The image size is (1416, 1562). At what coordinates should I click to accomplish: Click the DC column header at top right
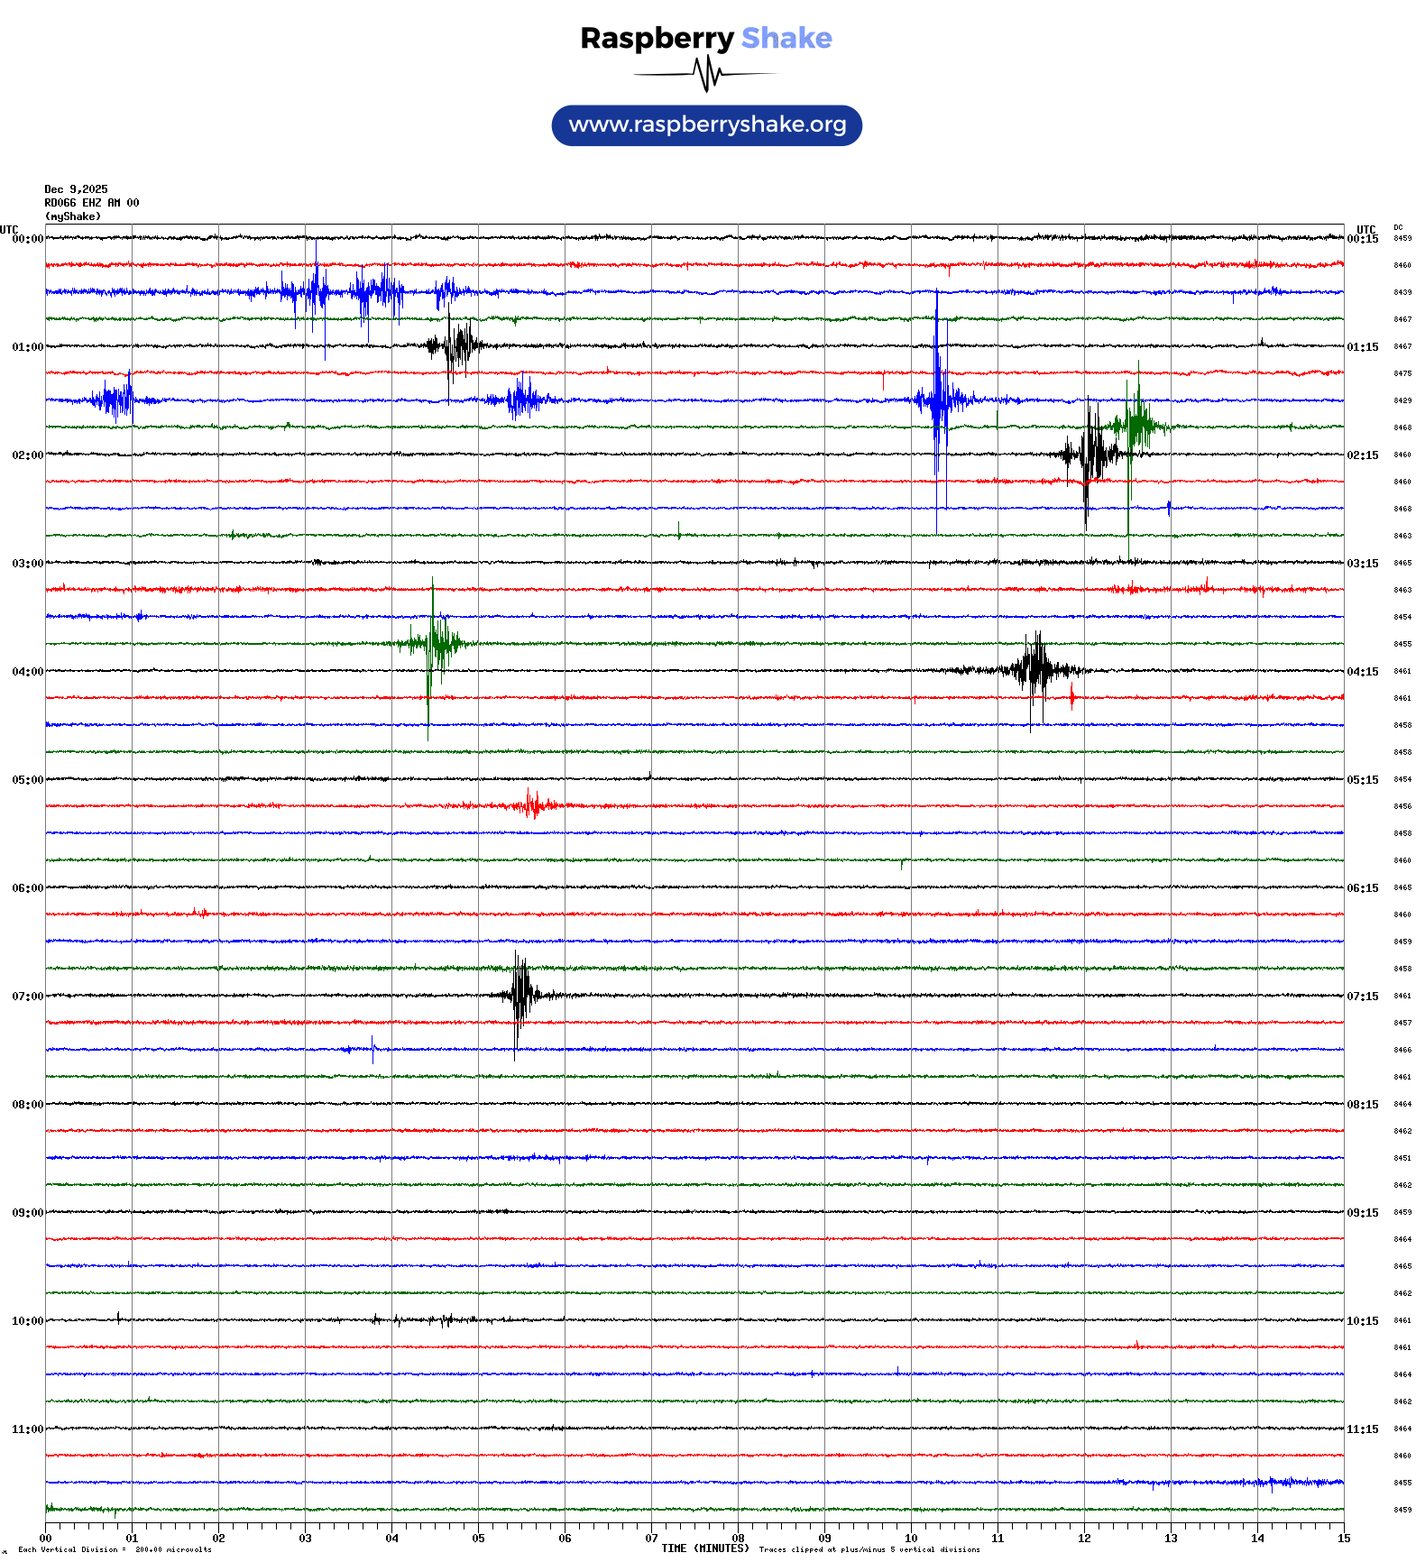point(1398,228)
